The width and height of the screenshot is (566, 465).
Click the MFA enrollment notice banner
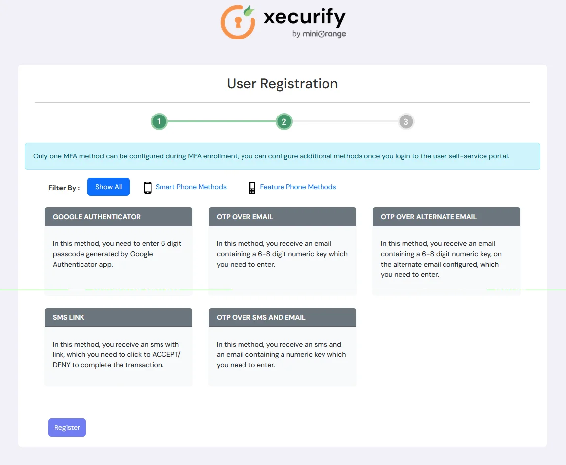point(282,155)
